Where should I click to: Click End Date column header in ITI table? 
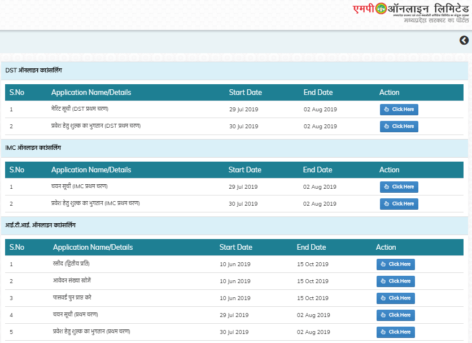coord(311,248)
